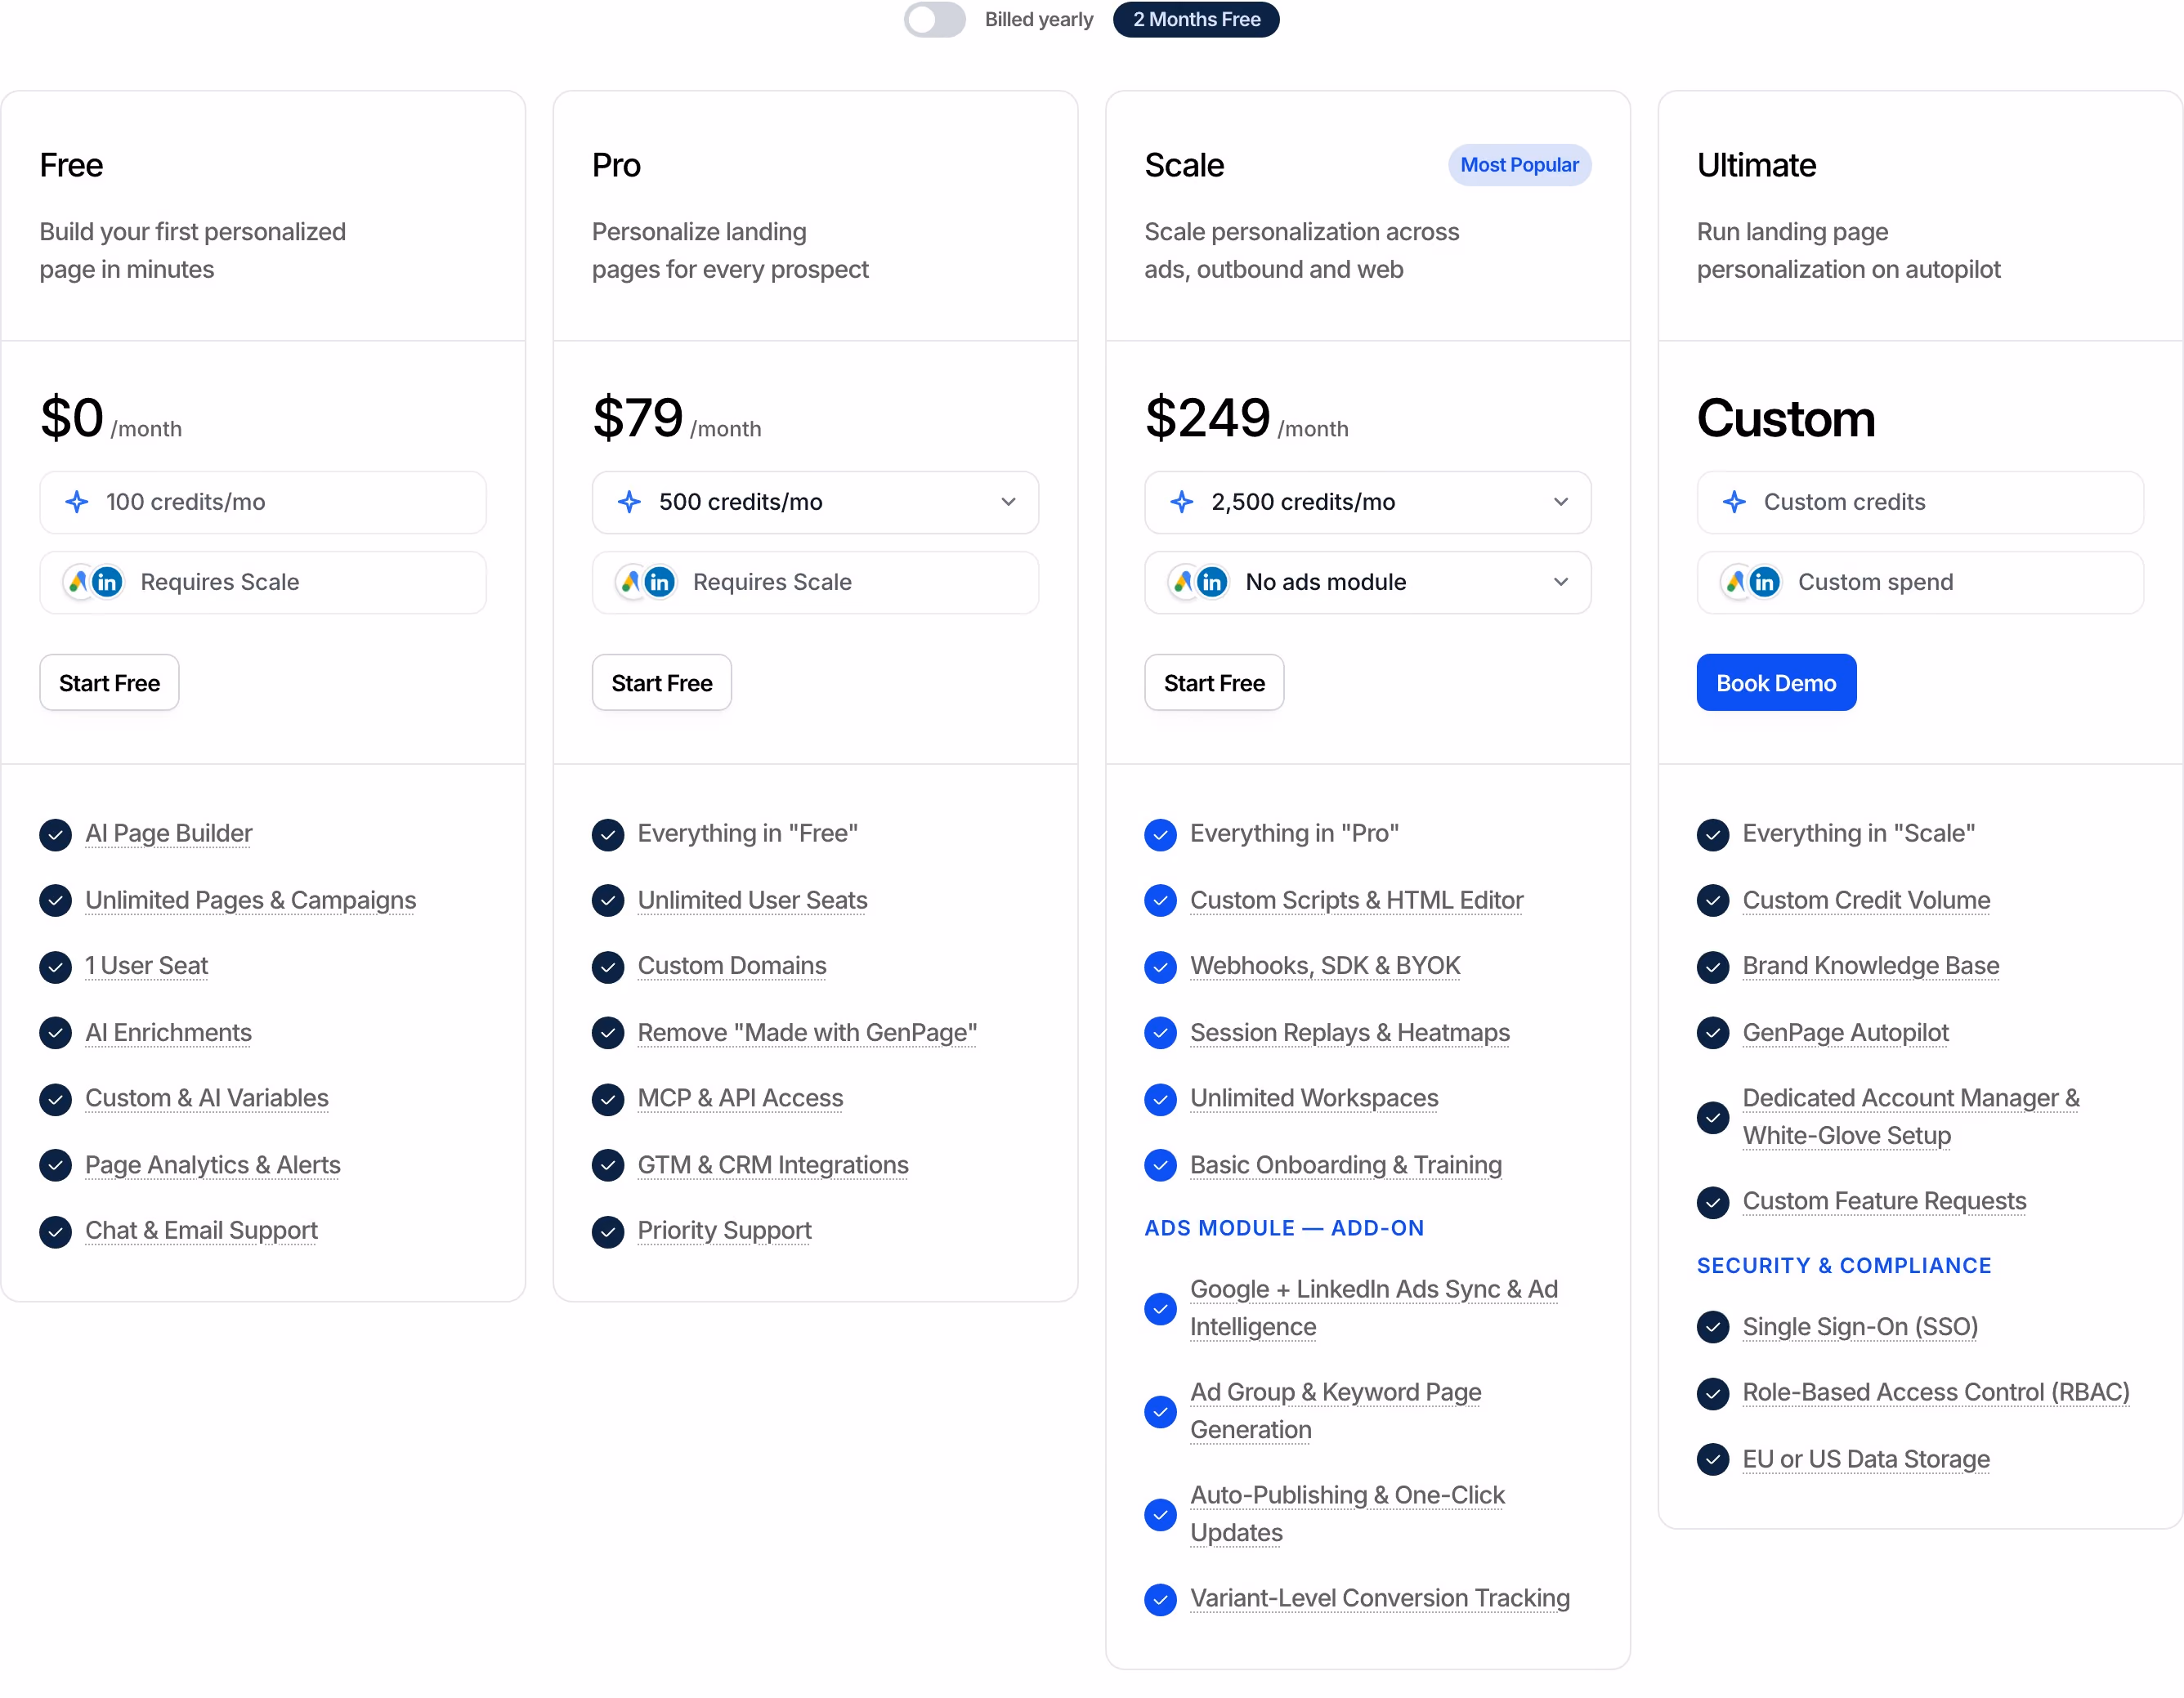Click Custom Scripts & HTML Editor feature
Image resolution: width=2184 pixels, height=1698 pixels.
[x=1356, y=900]
